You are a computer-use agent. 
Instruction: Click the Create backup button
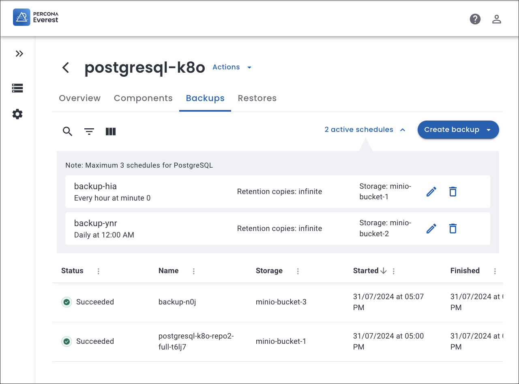(x=452, y=130)
